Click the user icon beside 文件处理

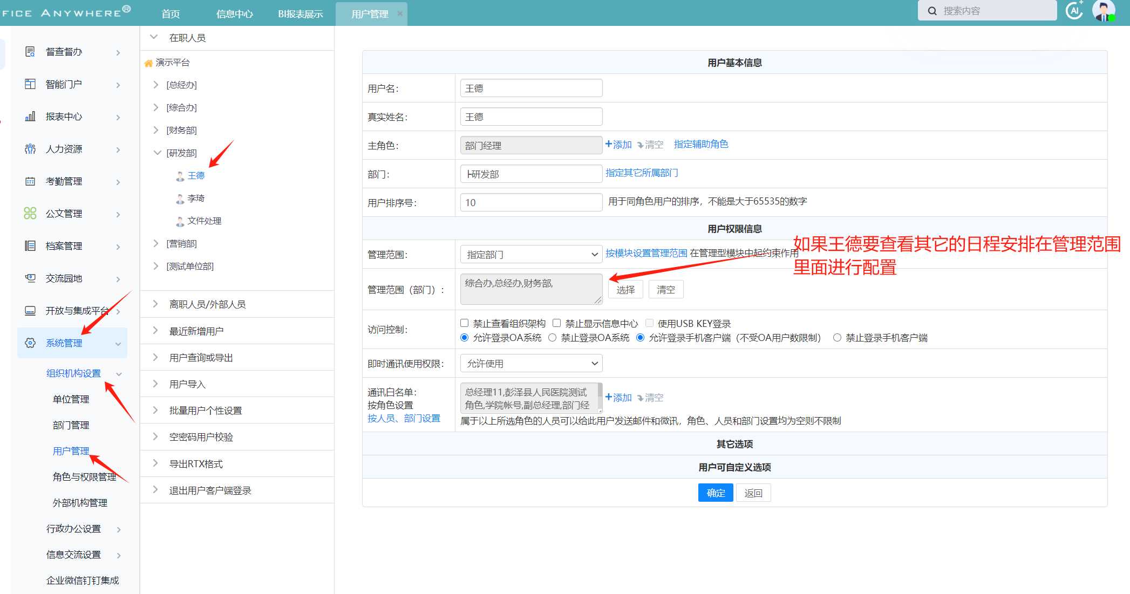click(180, 222)
